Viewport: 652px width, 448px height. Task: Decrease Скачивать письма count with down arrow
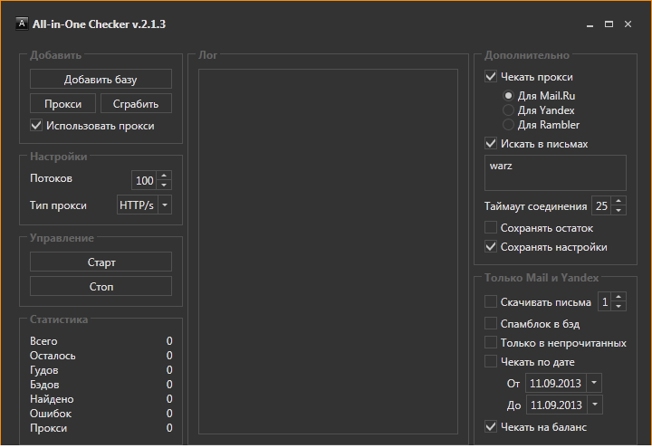(618, 306)
